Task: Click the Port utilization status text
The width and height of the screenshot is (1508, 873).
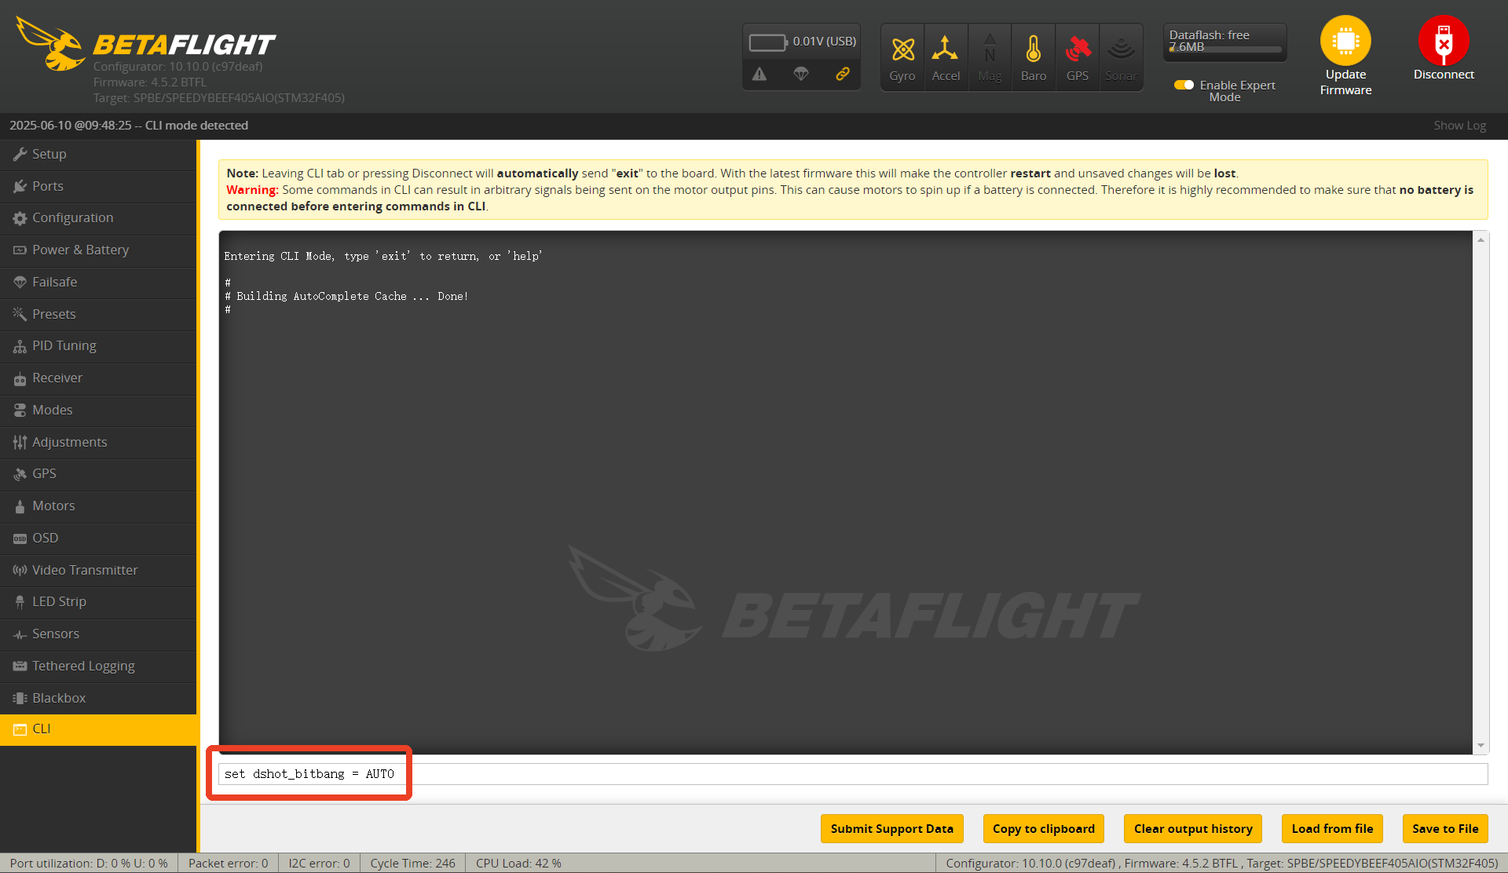Action: click(89, 863)
